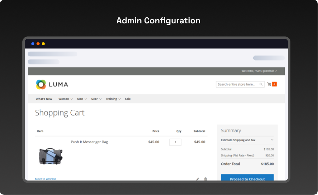318x195 pixels.
Task: Click the LUMA logo icon
Action: pos(41,85)
